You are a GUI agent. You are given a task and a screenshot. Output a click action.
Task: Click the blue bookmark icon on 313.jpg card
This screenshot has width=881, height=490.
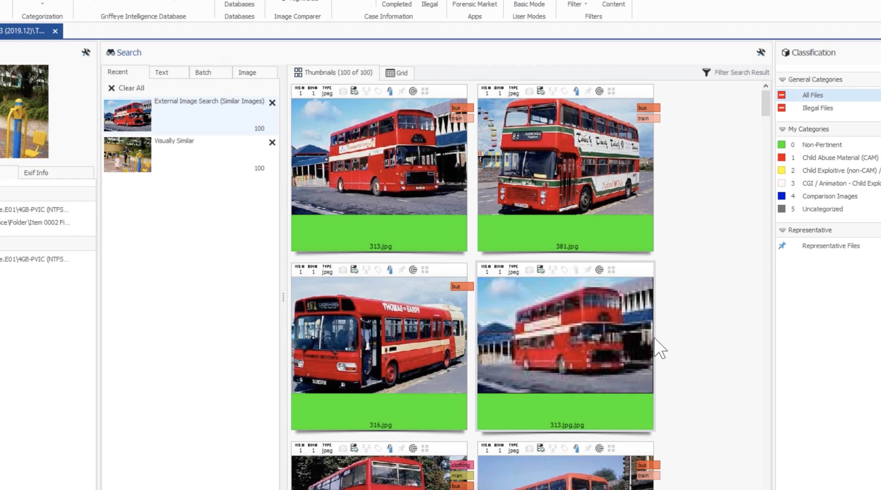click(x=390, y=91)
